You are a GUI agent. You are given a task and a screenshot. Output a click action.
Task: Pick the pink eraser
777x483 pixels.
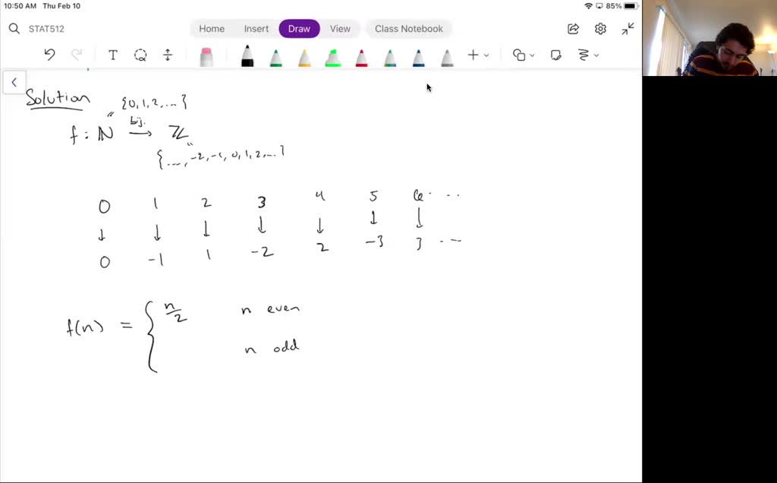(206, 56)
